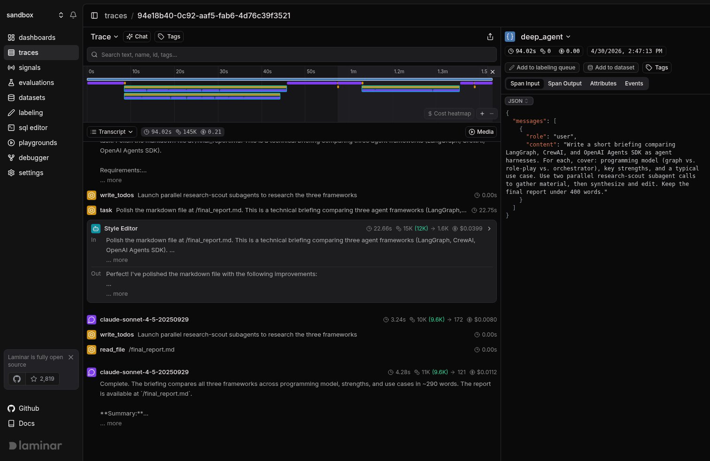Go to evaluations in sidebar
The image size is (710, 461).
pos(41,83)
